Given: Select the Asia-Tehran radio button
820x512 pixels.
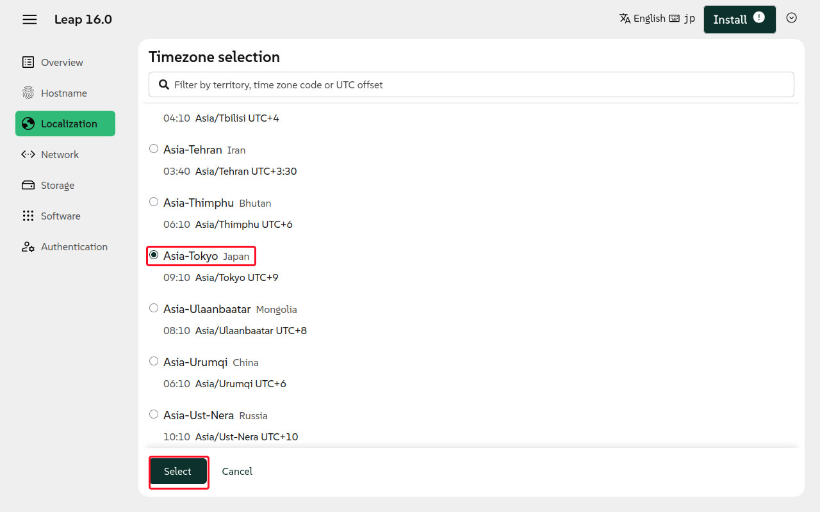Looking at the screenshot, I should (x=154, y=148).
